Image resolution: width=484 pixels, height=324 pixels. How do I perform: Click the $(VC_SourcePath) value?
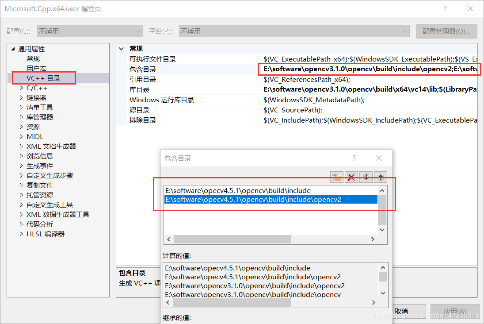coord(293,110)
